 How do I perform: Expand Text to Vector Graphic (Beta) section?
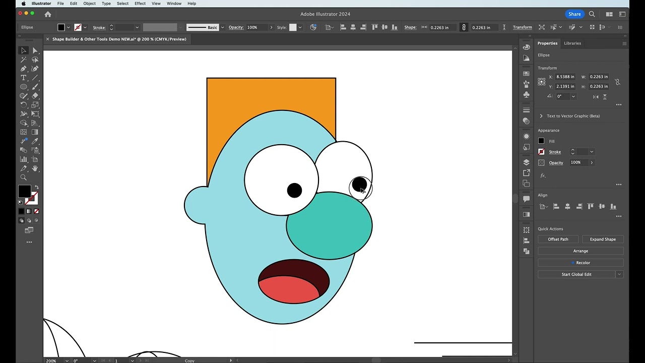click(x=541, y=116)
